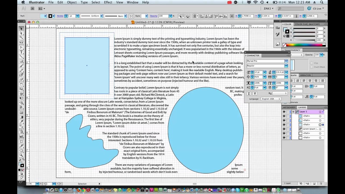Click the underline button in Character panel

[249, 93]
